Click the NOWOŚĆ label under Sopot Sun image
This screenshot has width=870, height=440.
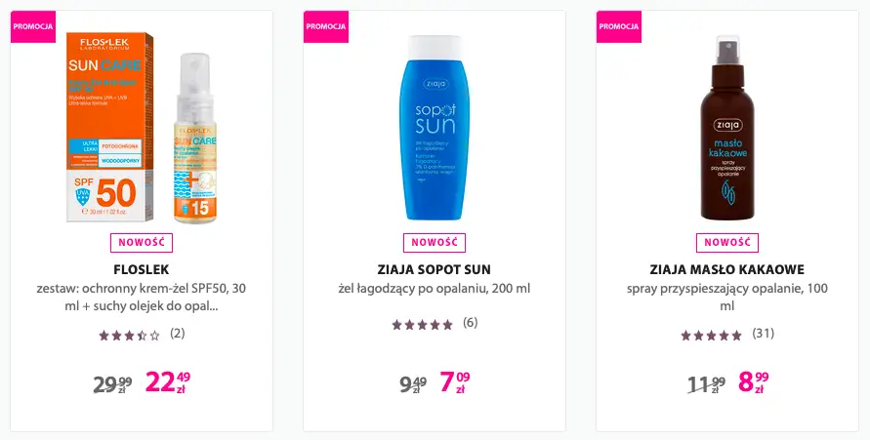tap(434, 242)
